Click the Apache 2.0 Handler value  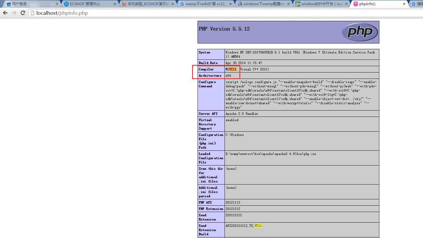tap(242, 114)
